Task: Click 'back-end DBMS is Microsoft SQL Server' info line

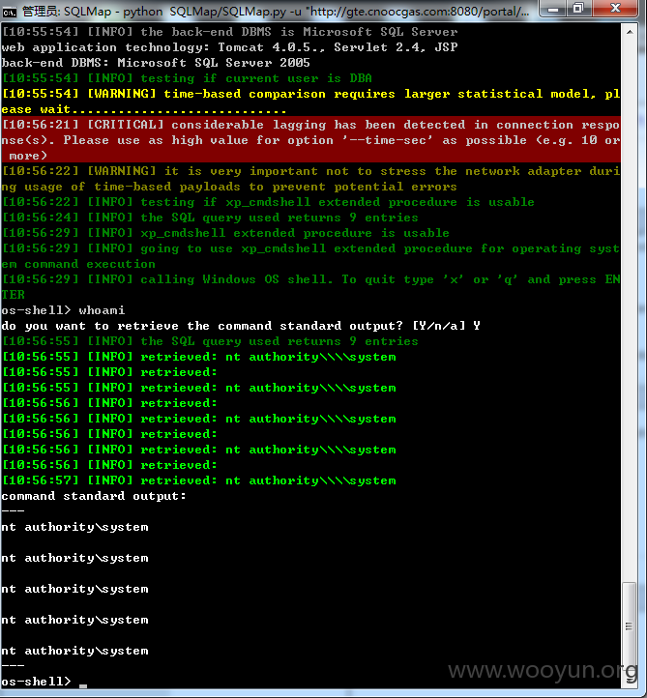Action: [229, 32]
